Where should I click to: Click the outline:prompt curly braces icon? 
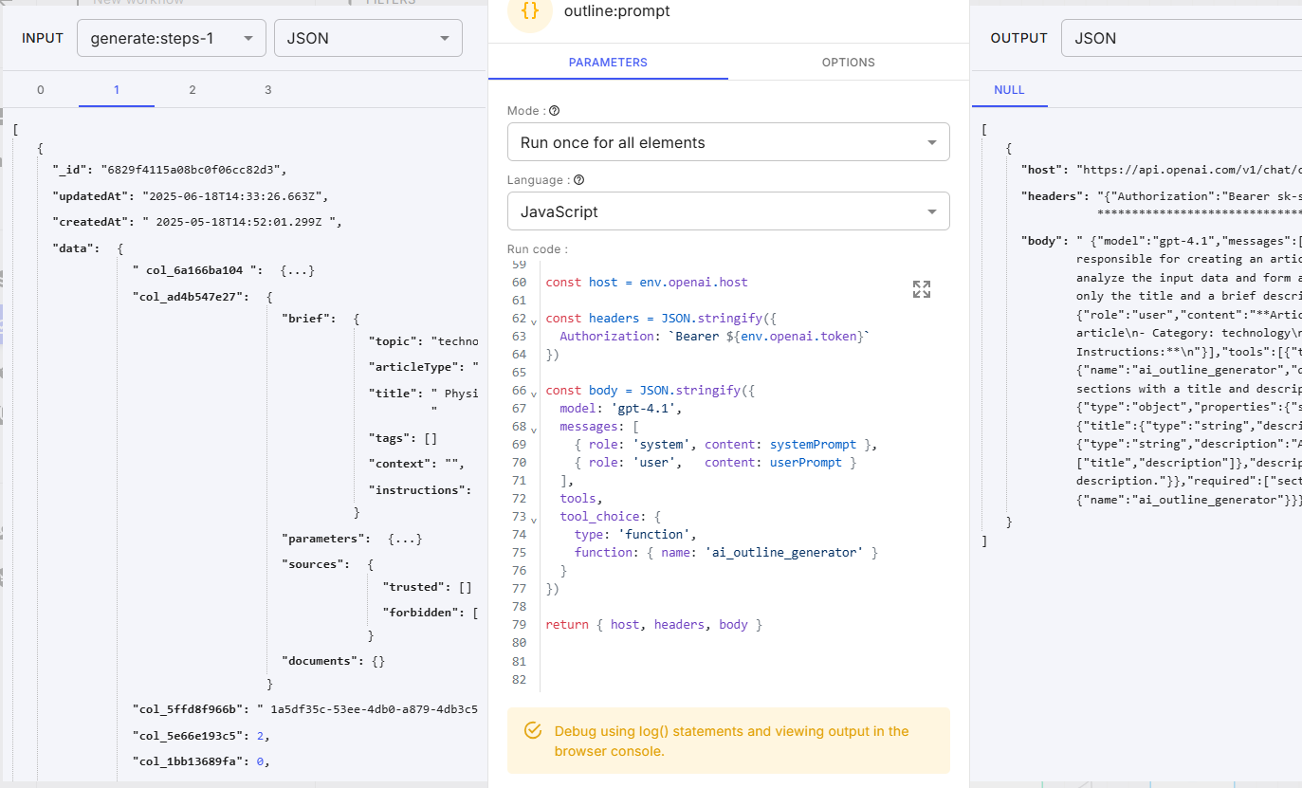click(530, 12)
